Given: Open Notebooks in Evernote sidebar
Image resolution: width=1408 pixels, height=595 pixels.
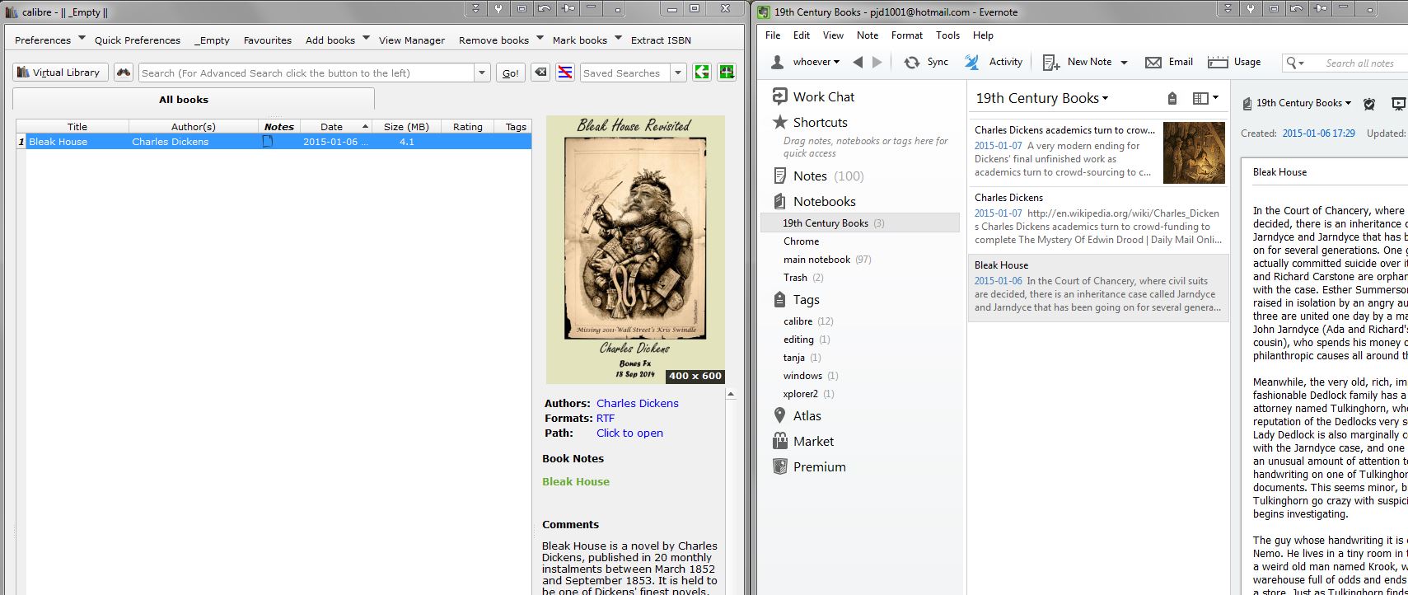Looking at the screenshot, I should tap(815, 202).
